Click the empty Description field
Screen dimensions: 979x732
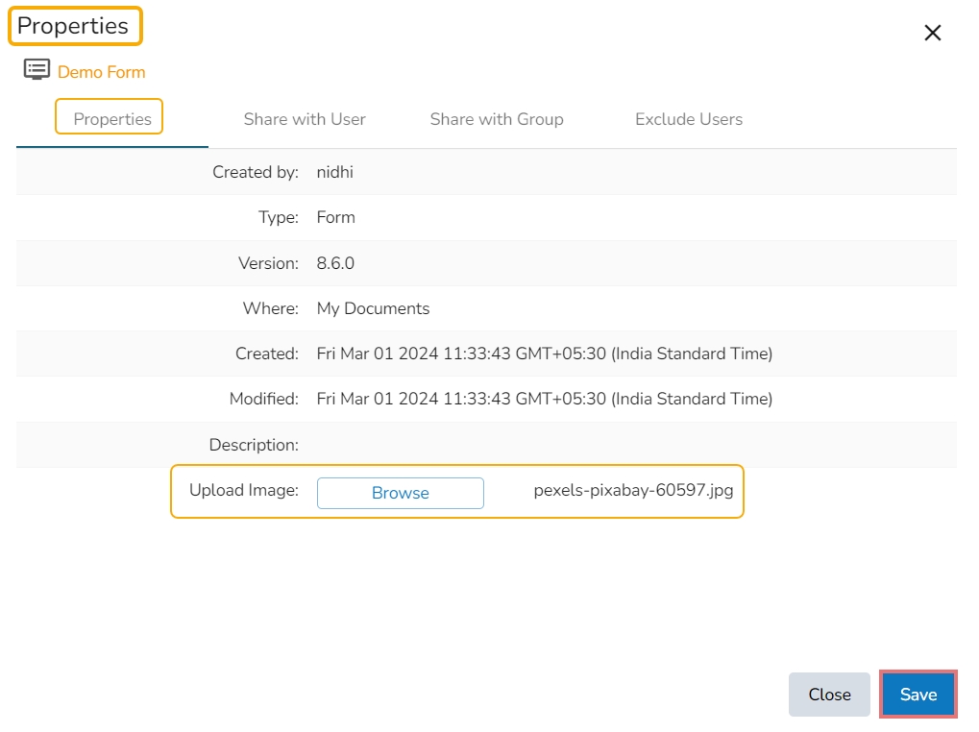point(576,445)
